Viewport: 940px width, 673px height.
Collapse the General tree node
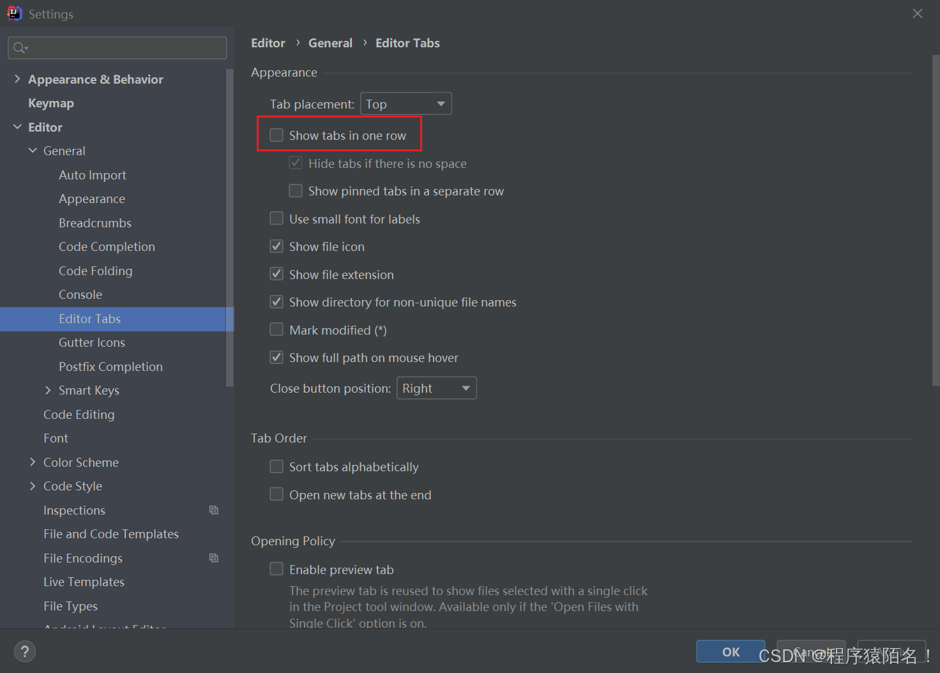coord(33,151)
